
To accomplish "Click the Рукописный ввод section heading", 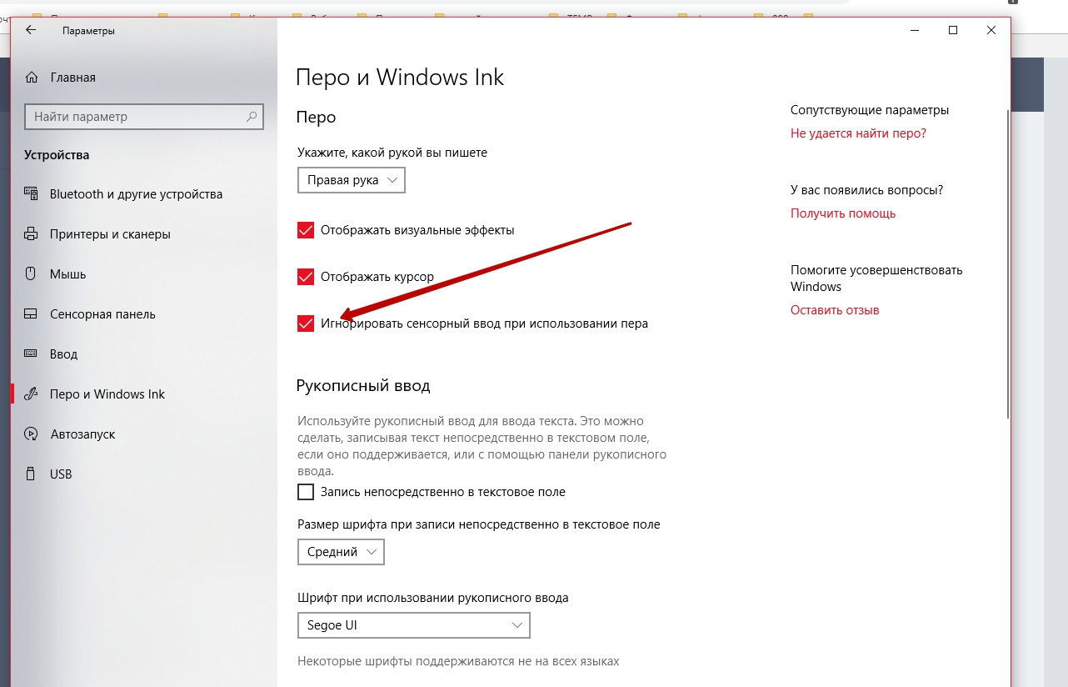I will pos(363,386).
